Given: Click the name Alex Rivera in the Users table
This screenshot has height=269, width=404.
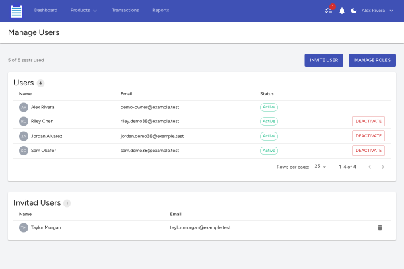Looking at the screenshot, I should (42, 107).
